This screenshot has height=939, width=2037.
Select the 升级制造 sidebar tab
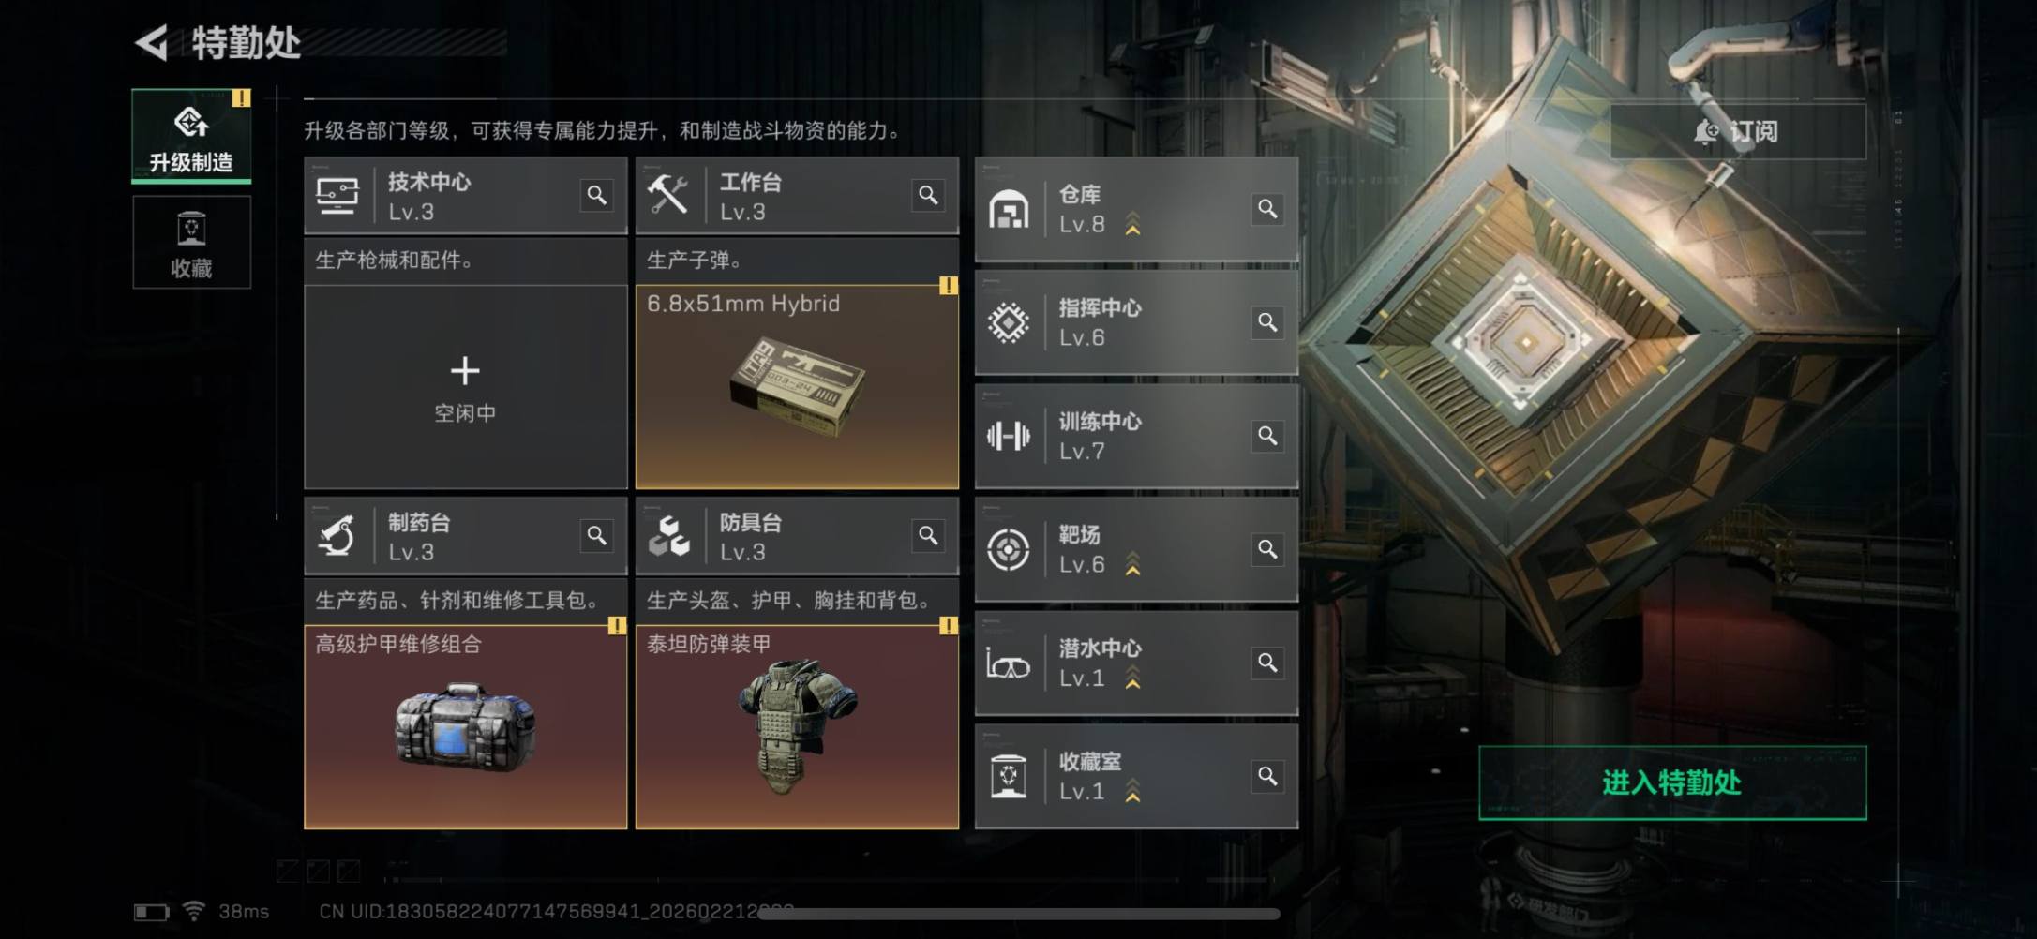pos(191,135)
